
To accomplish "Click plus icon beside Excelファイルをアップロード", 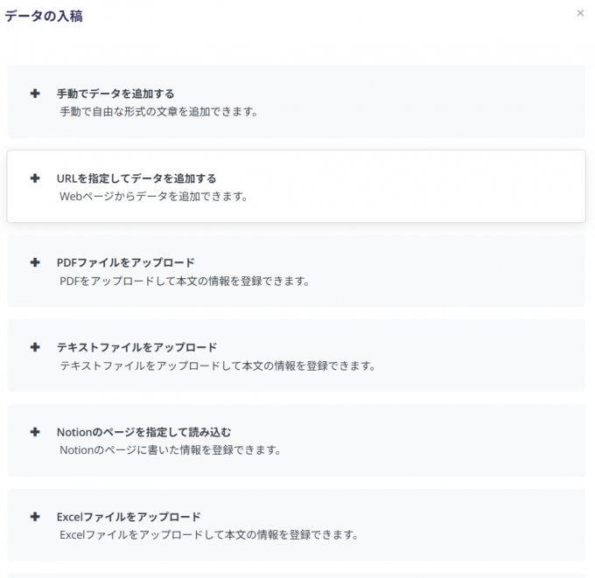I will coord(35,517).
